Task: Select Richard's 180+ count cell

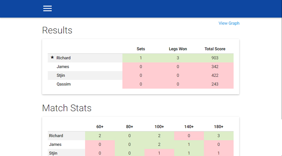Action: [219, 136]
